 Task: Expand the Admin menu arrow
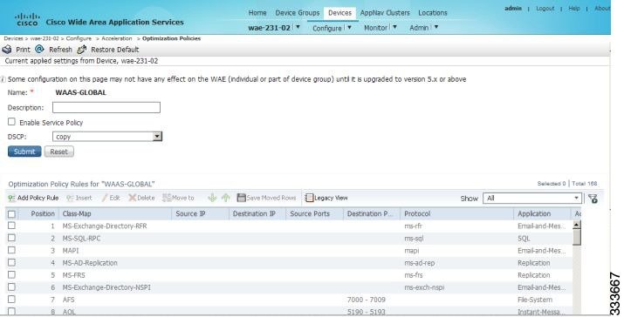coord(435,27)
